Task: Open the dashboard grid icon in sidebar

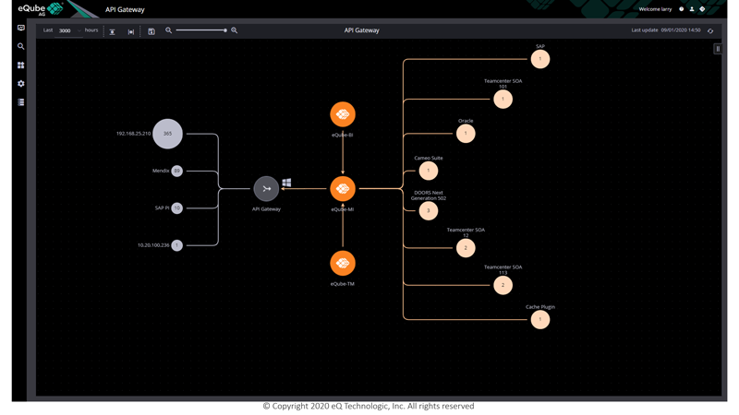Action: [20, 65]
